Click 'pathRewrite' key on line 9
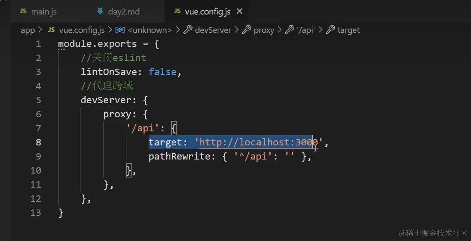 [x=179, y=157]
